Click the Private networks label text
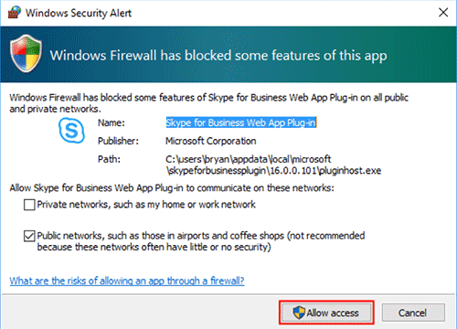This screenshot has height=329, width=457. point(146,205)
